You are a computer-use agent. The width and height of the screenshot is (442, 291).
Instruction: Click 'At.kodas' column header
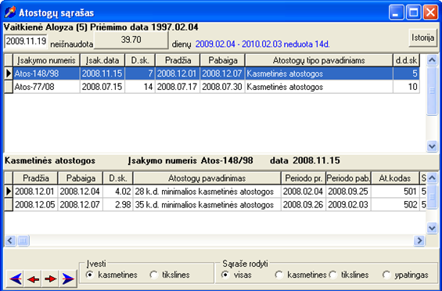tap(395, 178)
